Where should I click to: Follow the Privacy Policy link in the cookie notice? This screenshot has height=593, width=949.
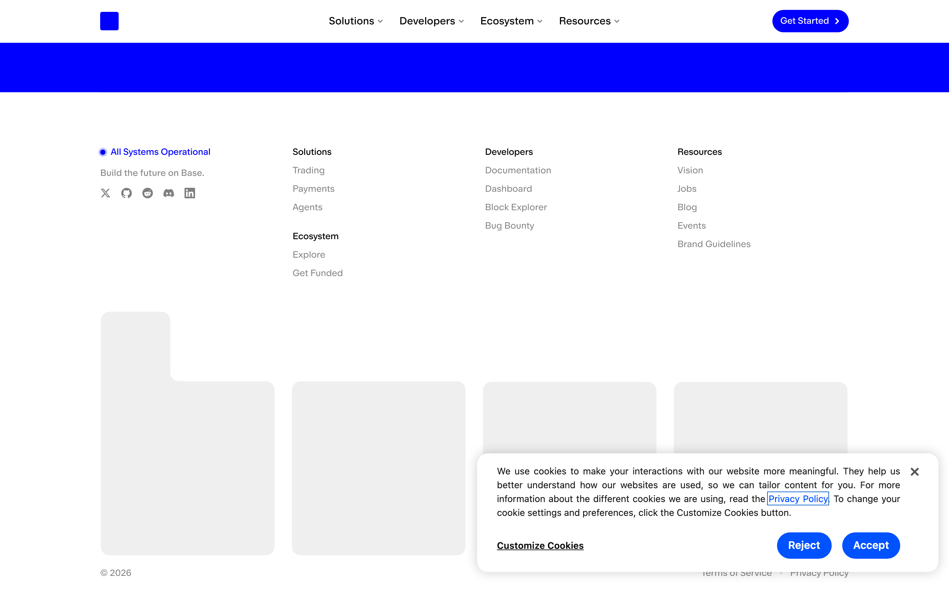click(x=798, y=498)
